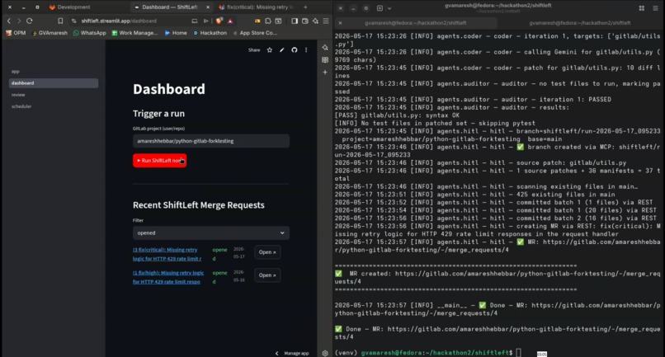Open the fix(high) merge request link

168,277
